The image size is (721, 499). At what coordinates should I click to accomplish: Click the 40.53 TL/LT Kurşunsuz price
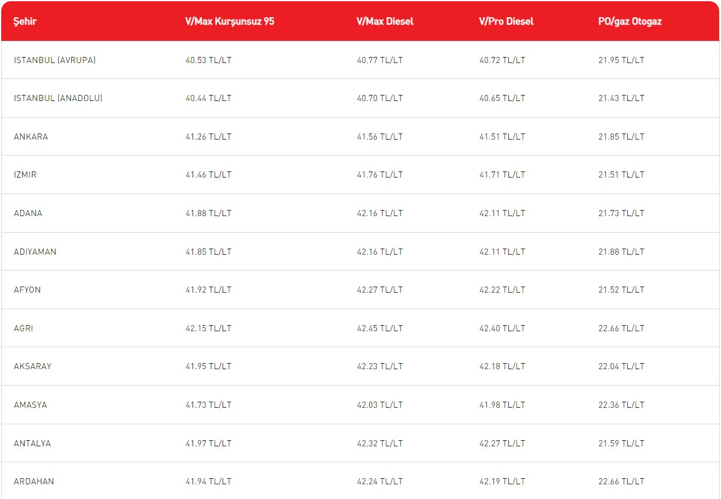tap(208, 60)
